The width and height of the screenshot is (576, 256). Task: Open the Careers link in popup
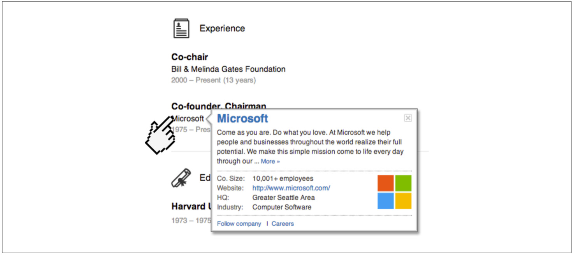pos(283,224)
